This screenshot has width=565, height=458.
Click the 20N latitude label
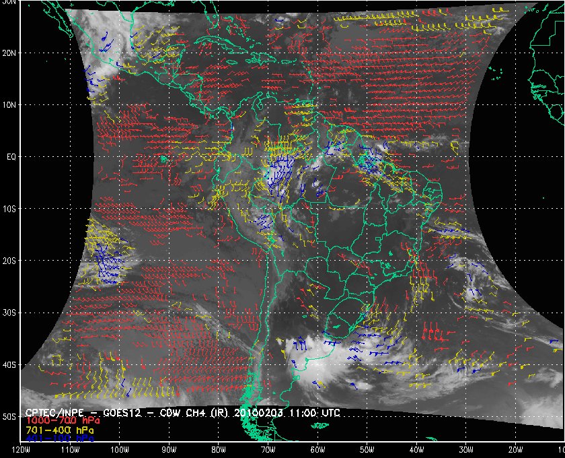[9, 53]
